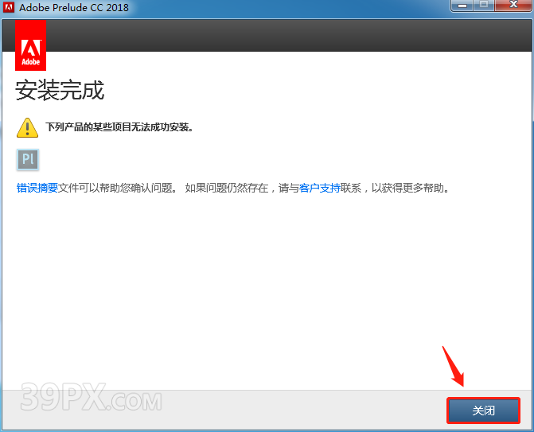Click the Prelude Pl product icon
The width and height of the screenshot is (534, 432).
click(x=28, y=159)
